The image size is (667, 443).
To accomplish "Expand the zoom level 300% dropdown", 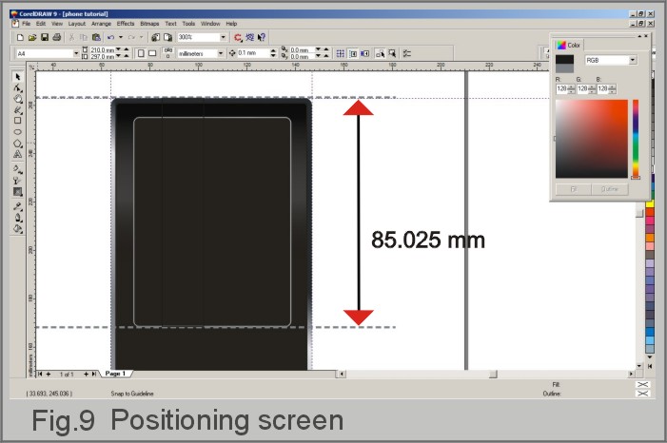I will click(223, 37).
